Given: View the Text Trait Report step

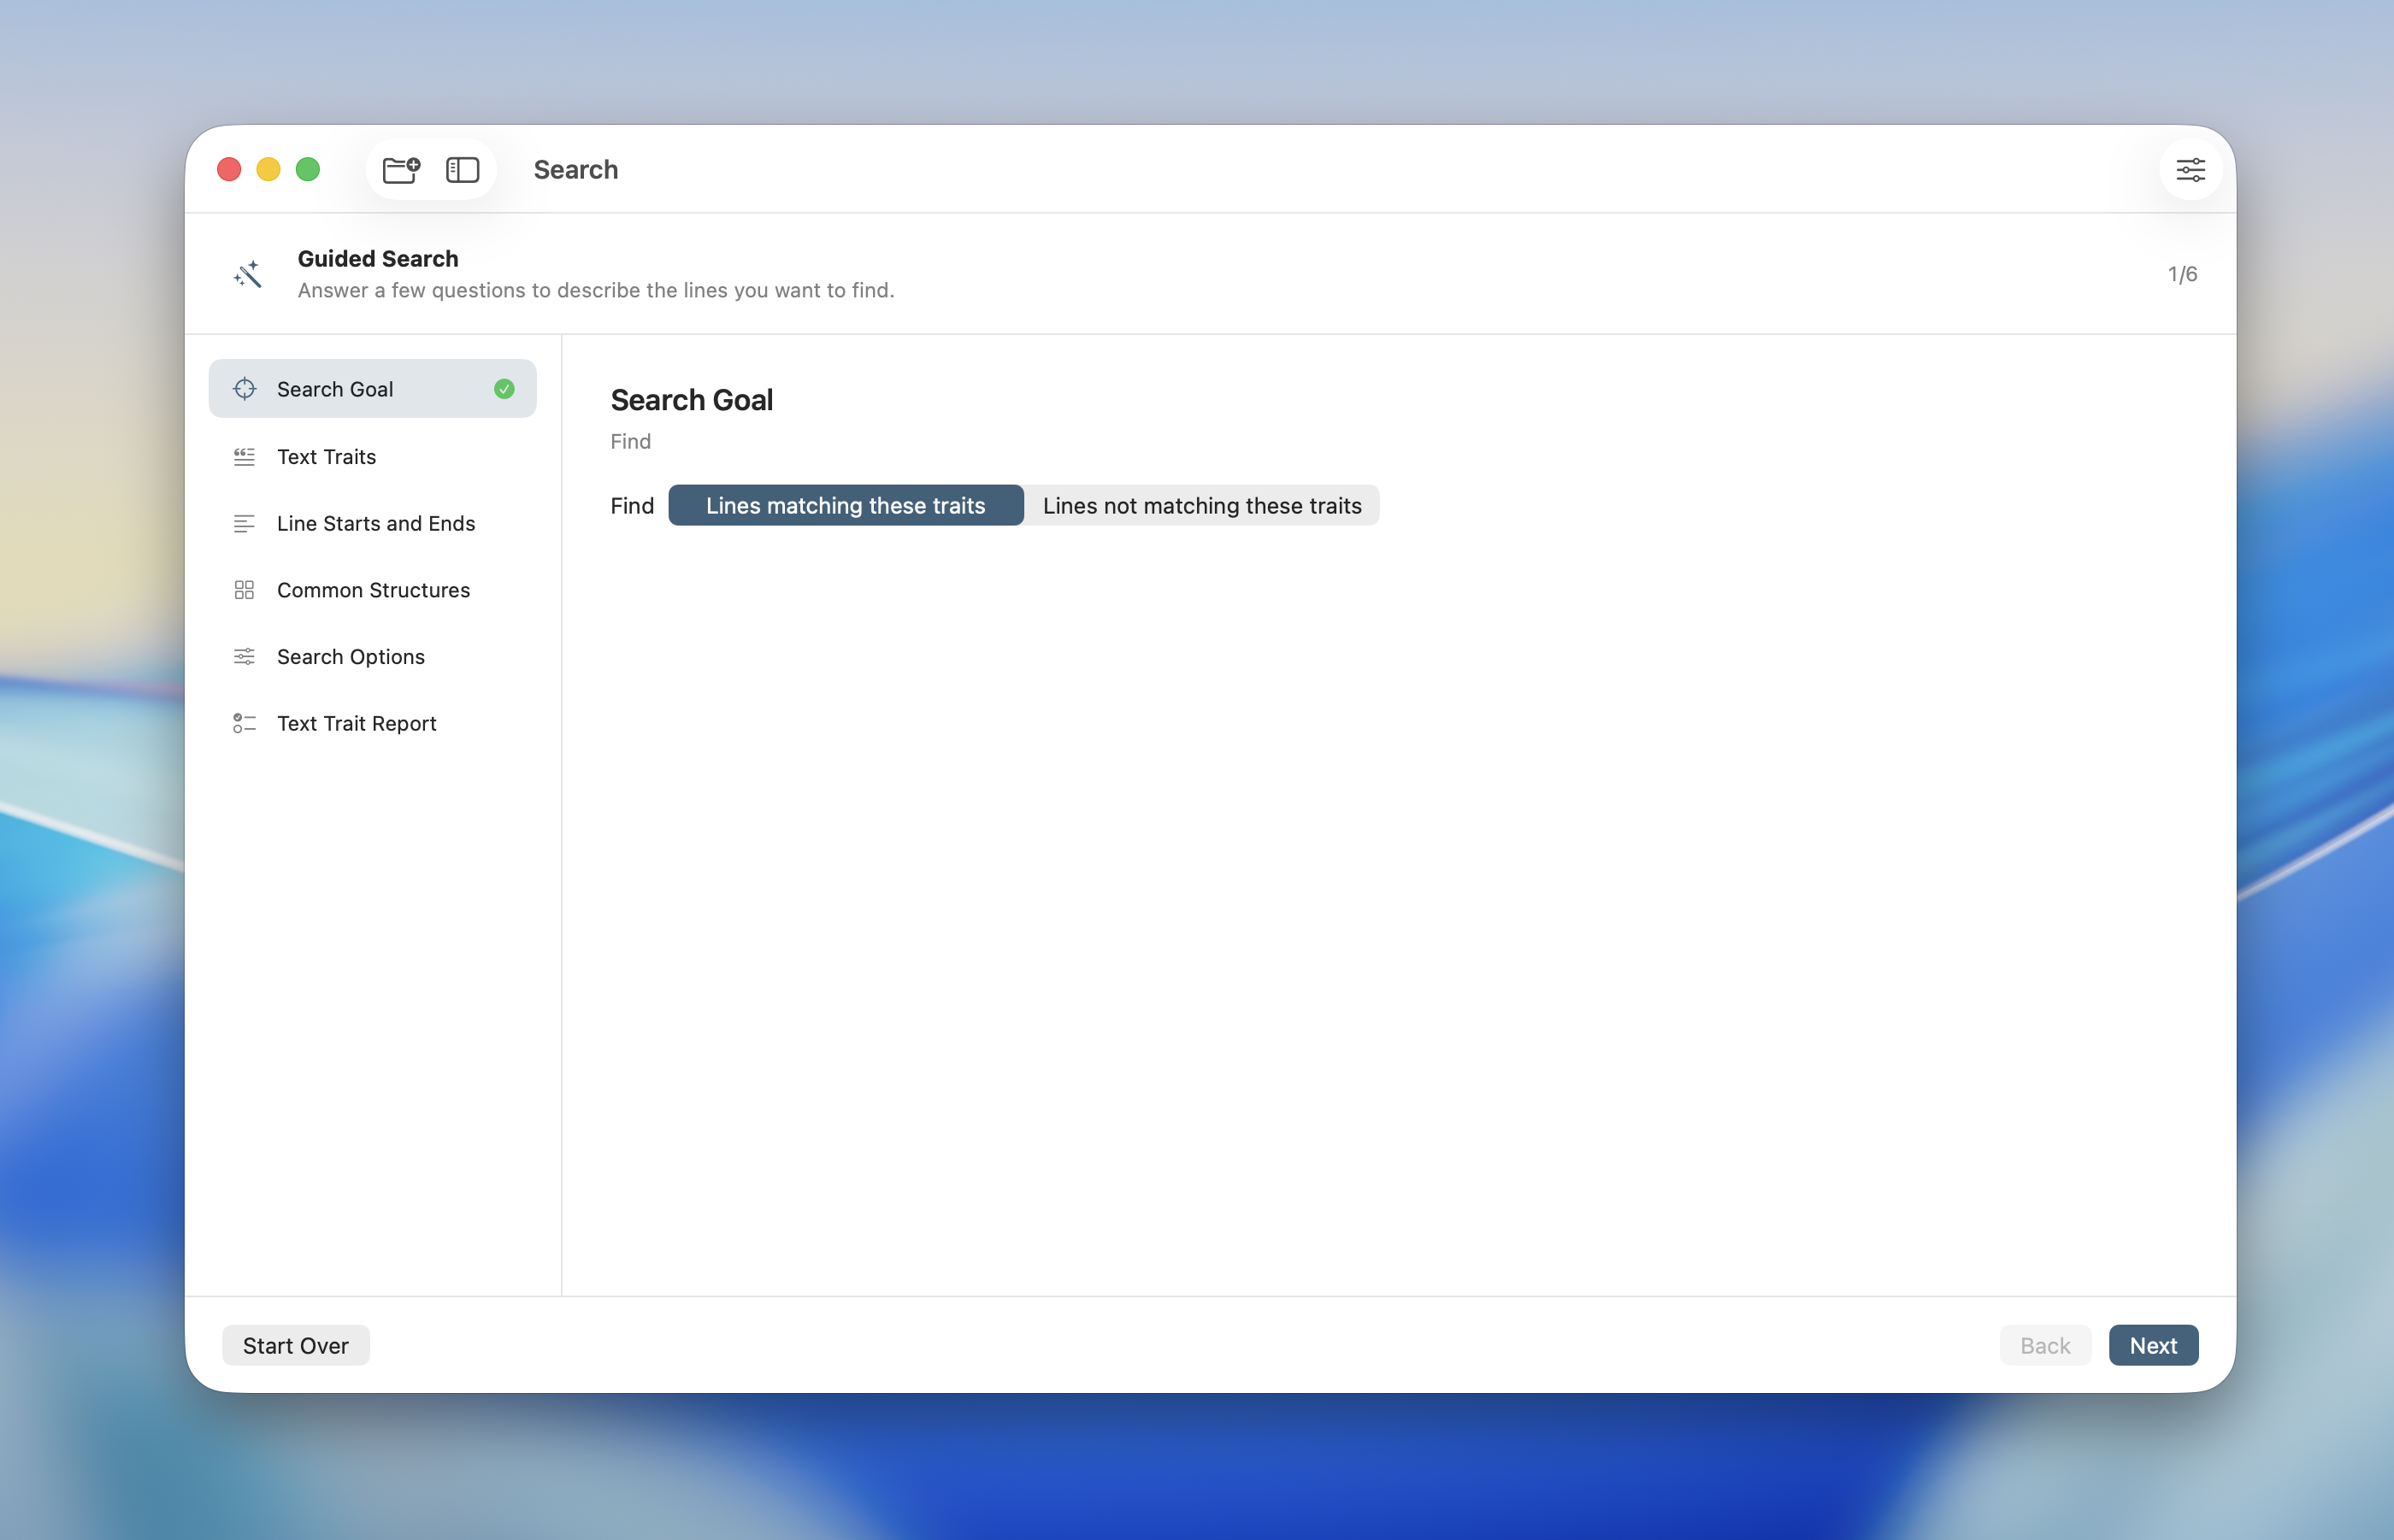Looking at the screenshot, I should tap(372, 723).
